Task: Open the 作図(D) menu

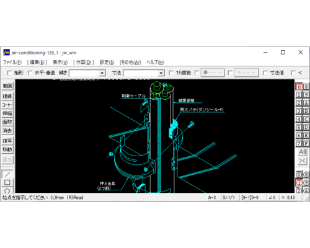Action: click(x=84, y=62)
